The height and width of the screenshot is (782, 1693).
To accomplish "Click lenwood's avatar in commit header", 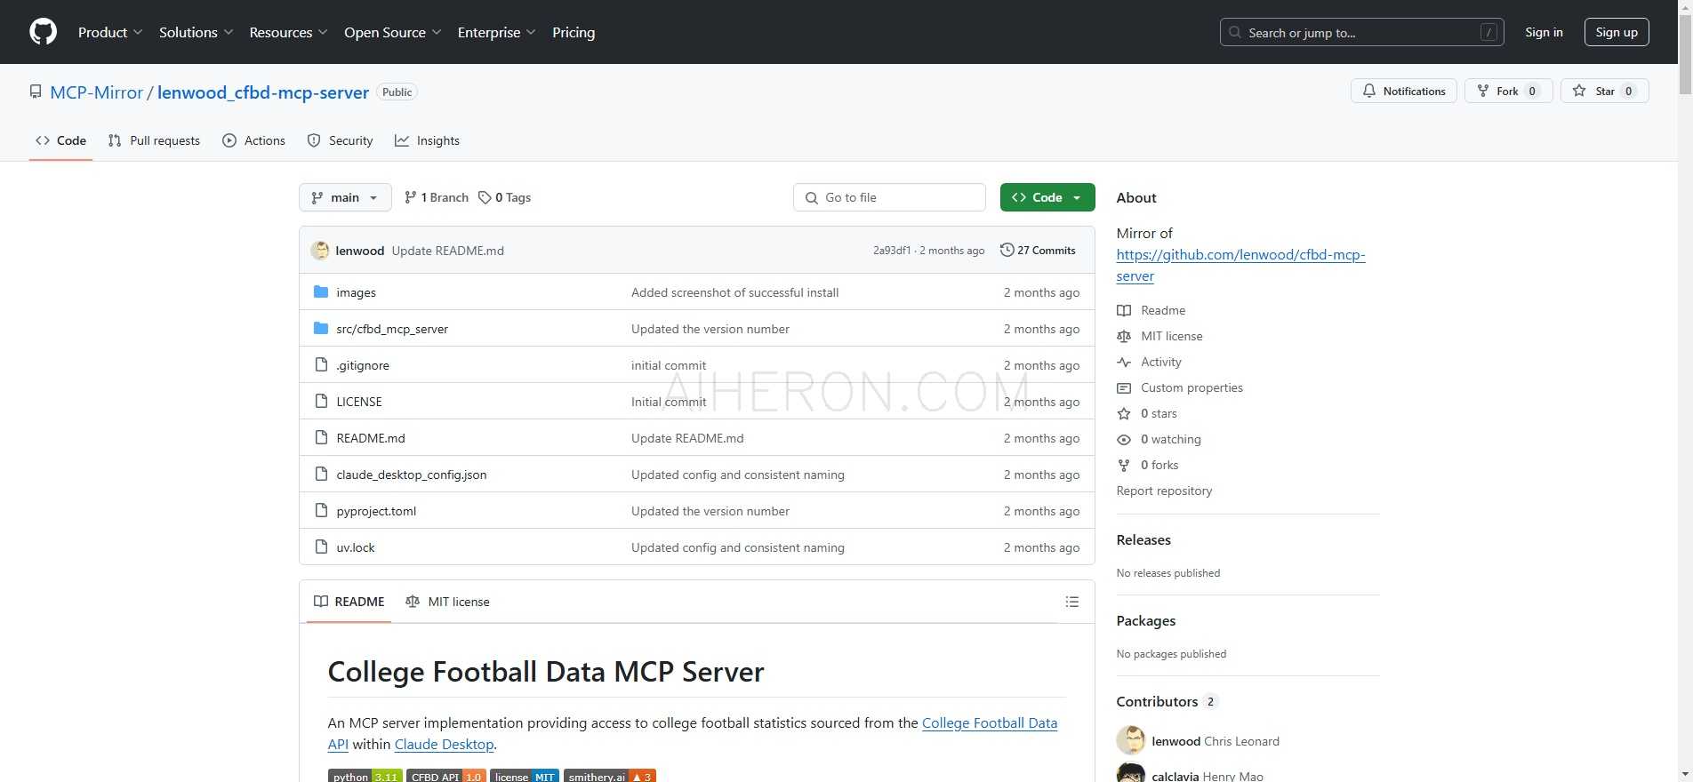I will (x=320, y=251).
